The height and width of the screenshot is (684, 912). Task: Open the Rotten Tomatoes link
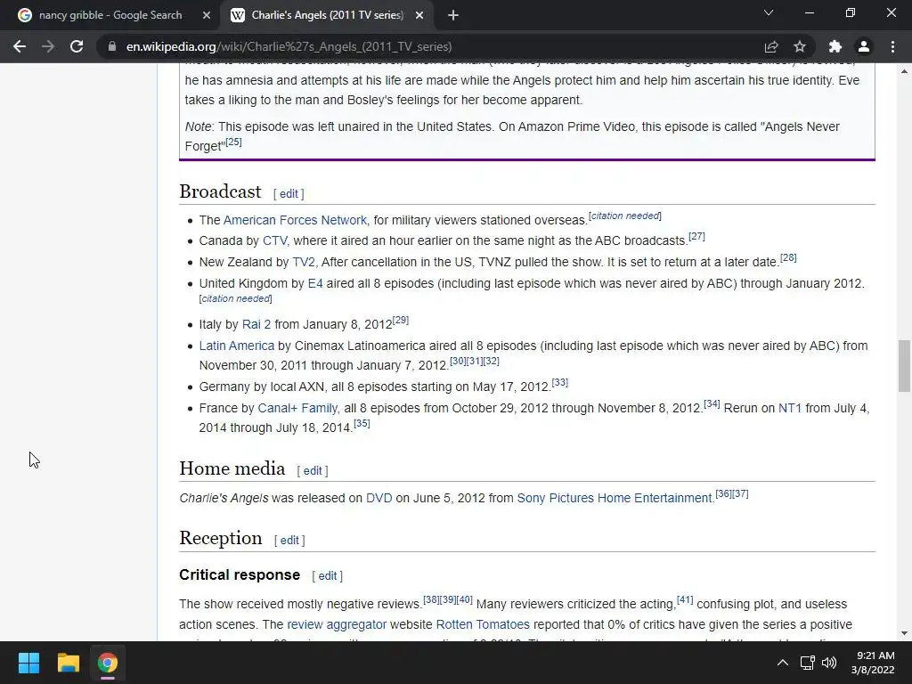coord(483,624)
